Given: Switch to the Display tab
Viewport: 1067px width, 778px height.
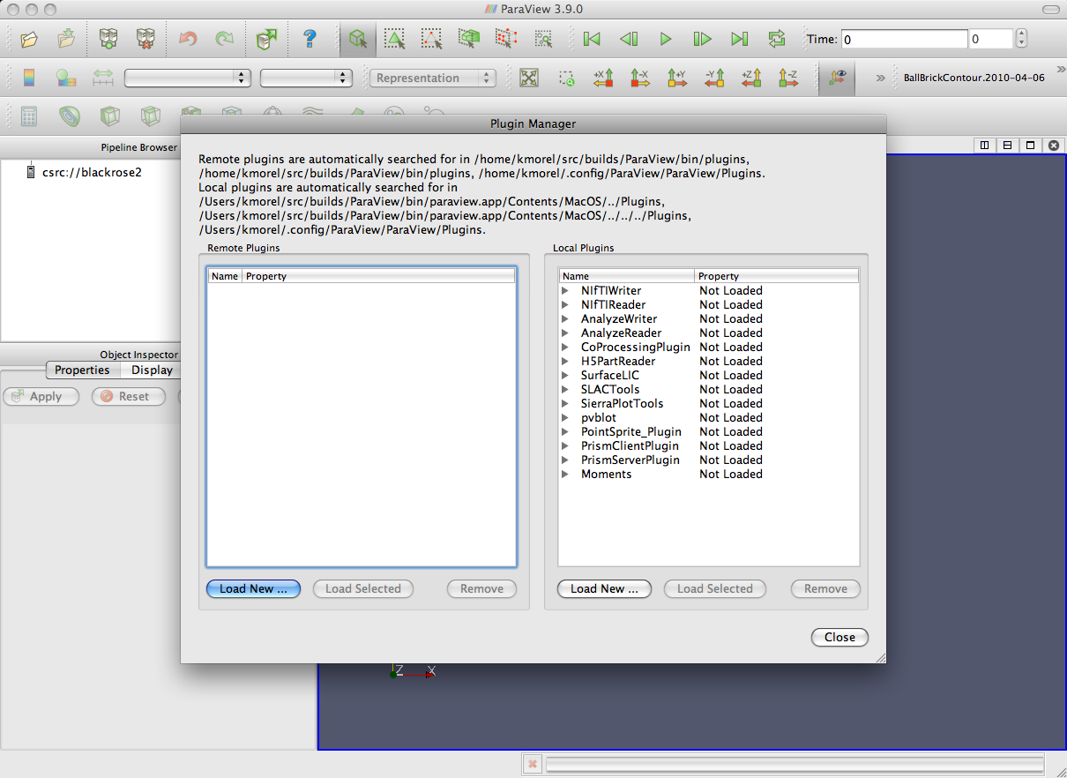Looking at the screenshot, I should click(152, 370).
